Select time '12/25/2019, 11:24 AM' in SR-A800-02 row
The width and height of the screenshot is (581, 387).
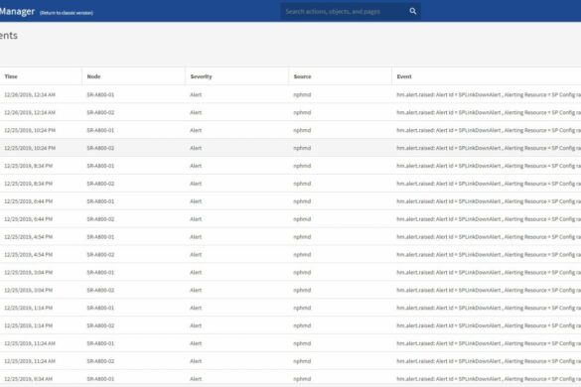[x=30, y=361]
